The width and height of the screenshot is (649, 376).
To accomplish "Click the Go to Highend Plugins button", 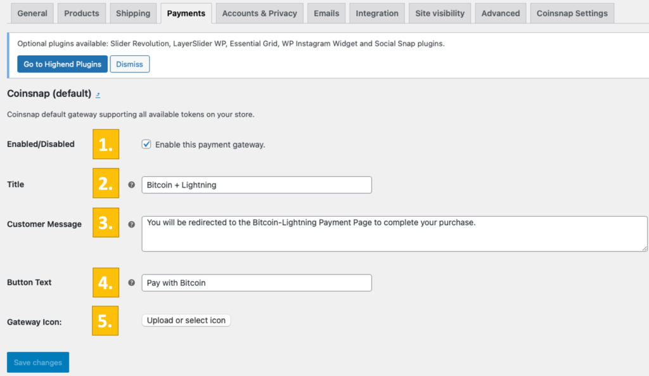I will coord(62,64).
